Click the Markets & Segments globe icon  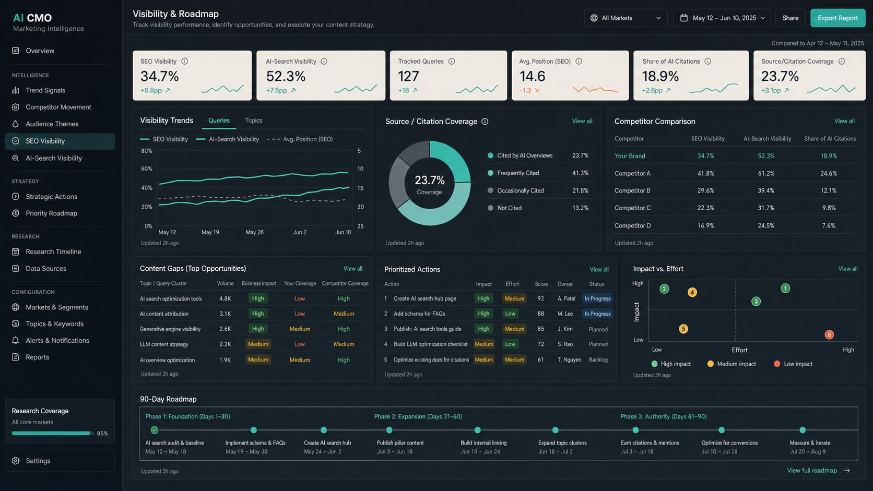(x=16, y=307)
